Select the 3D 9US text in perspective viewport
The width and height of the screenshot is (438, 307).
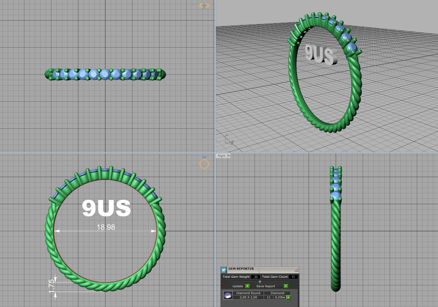click(x=321, y=54)
